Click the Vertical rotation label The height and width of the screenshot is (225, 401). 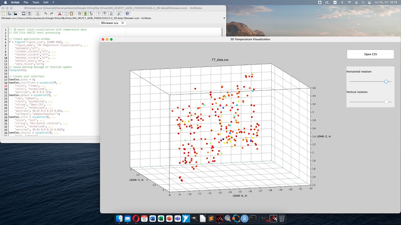tap(357, 92)
